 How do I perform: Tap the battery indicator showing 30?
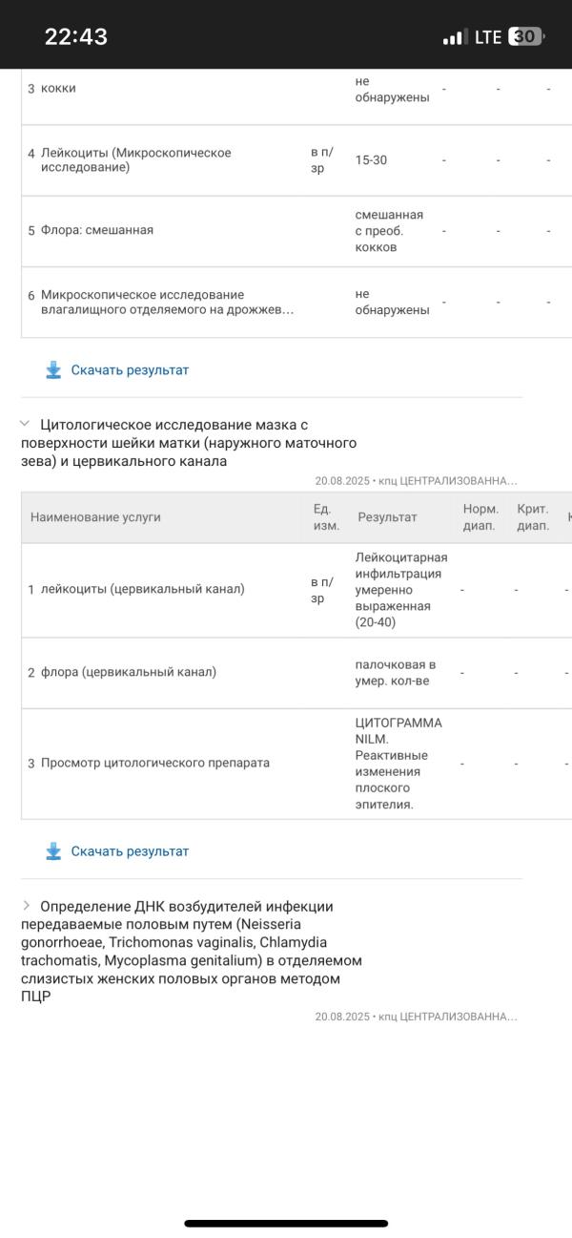tap(526, 37)
